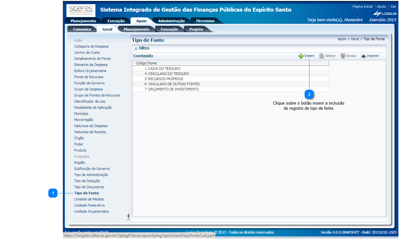The height and width of the screenshot is (241, 401).
Task: Open the Projeto sub-tab
Action: click(196, 29)
